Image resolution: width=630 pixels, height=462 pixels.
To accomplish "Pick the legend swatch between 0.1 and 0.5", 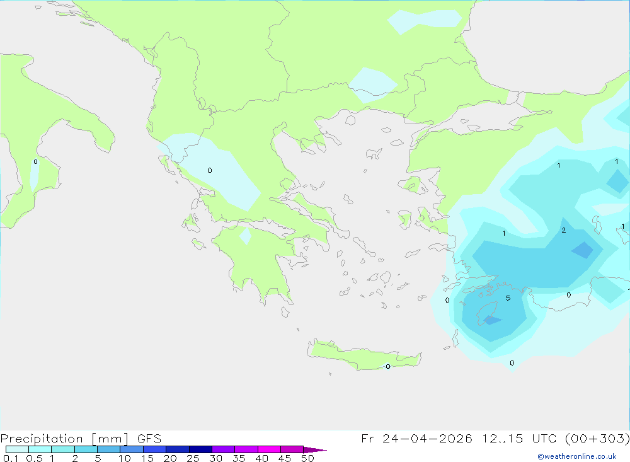I will click(17, 449).
